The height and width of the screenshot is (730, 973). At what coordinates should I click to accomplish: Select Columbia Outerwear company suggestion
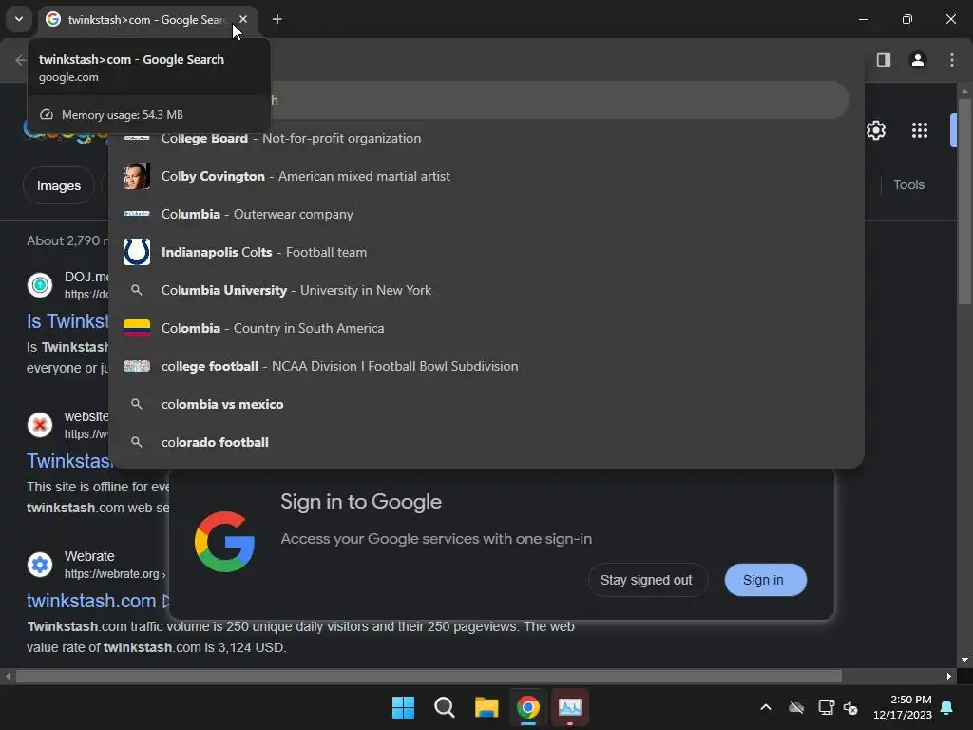[x=486, y=214]
